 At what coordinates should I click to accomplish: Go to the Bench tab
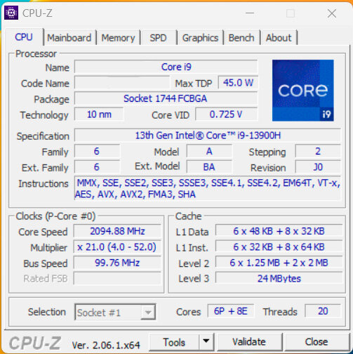(241, 38)
